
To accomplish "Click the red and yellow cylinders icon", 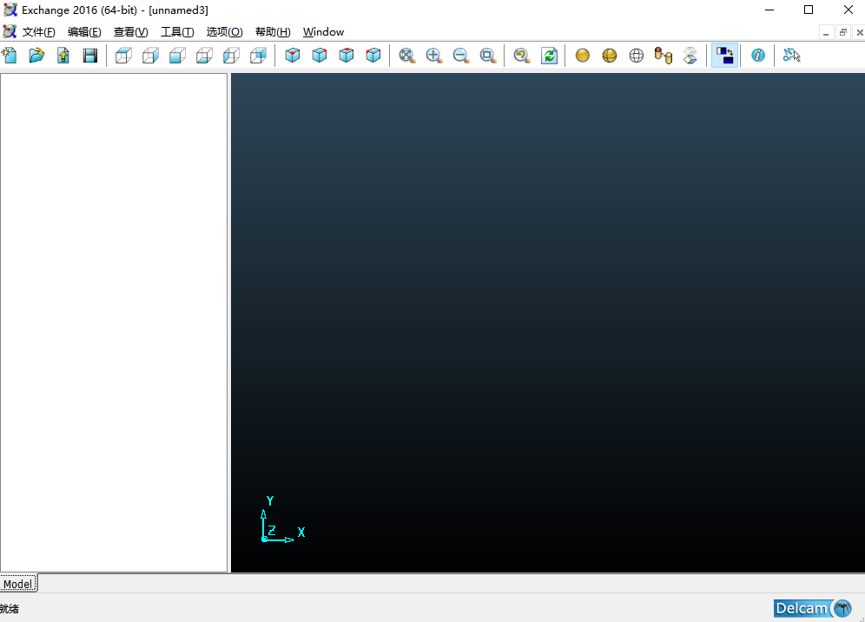I will tap(664, 56).
